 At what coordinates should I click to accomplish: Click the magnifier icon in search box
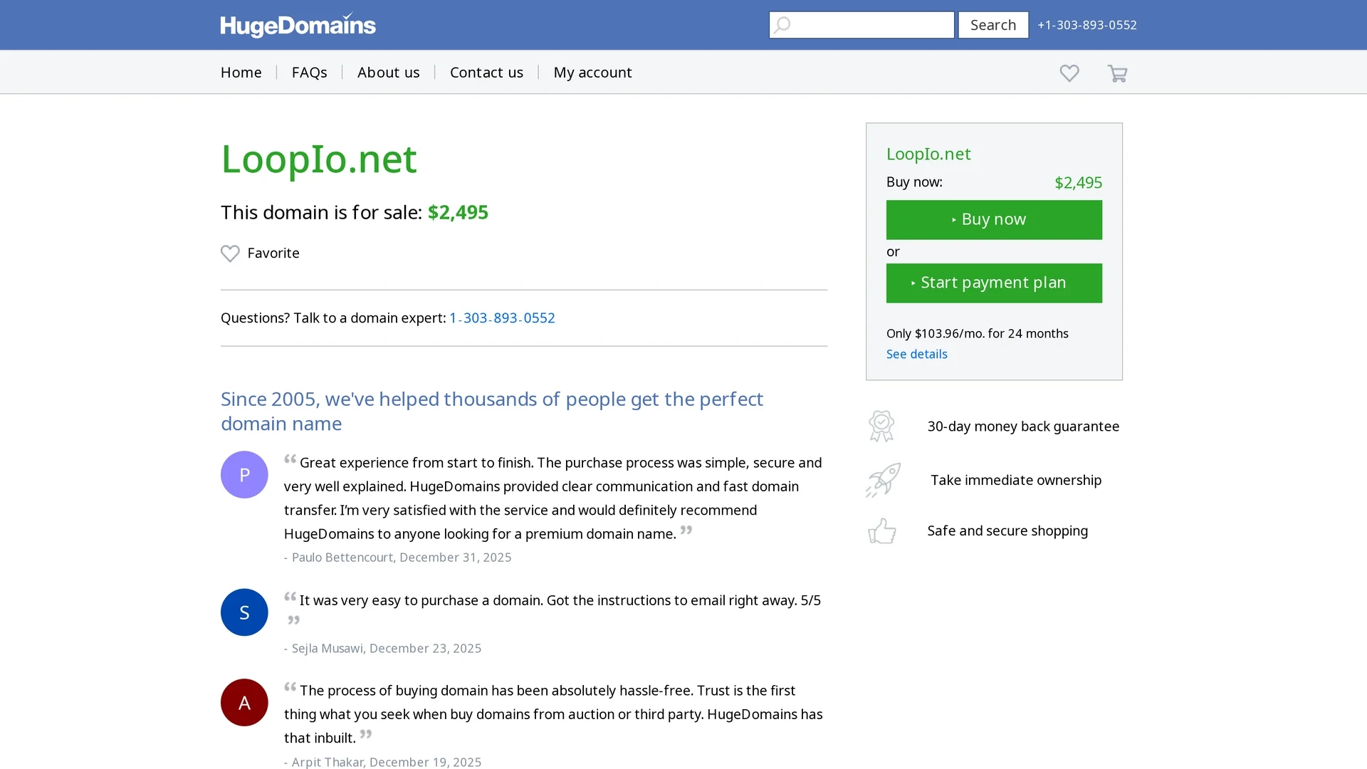click(782, 25)
